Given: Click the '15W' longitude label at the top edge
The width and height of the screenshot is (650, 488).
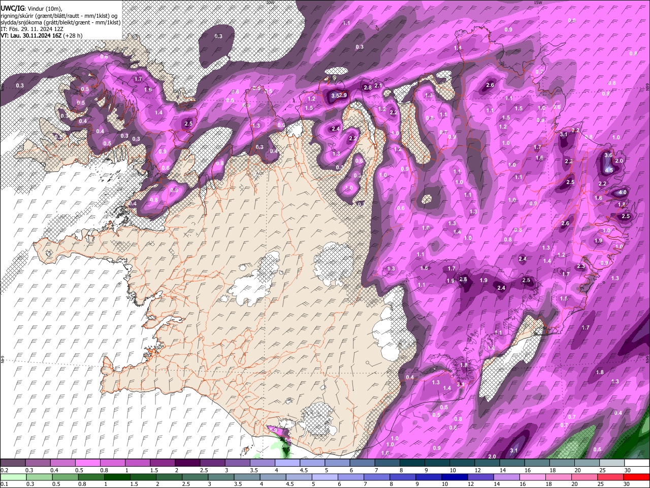Looking at the screenshot, I should [538, 2].
